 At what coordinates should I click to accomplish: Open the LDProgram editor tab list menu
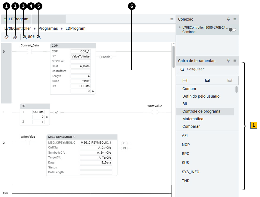pyautogui.click(x=172, y=19)
